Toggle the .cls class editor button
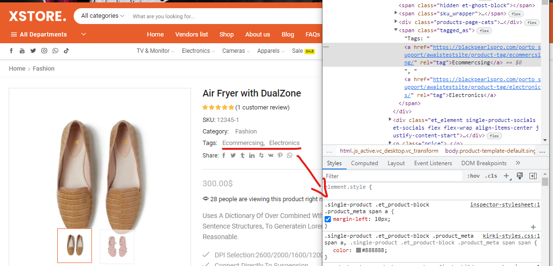This screenshot has height=266, width=553. tap(490, 176)
